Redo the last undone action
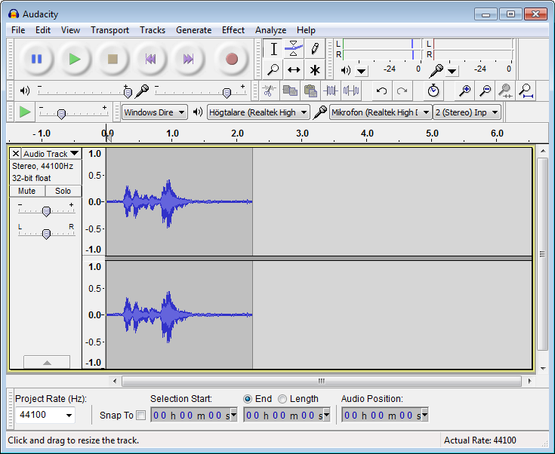This screenshot has width=555, height=454. 402,90
